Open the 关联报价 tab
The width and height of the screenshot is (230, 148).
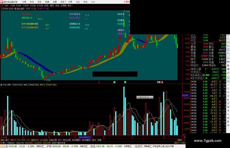tap(11, 143)
